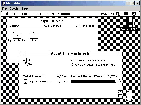Click the Trash icon on desktop
Image resolution: width=141 pixels, height=105 pixels.
tap(129, 94)
